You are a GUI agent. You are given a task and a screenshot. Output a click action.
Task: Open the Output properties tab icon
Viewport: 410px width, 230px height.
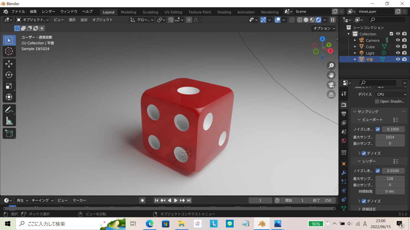point(344,114)
